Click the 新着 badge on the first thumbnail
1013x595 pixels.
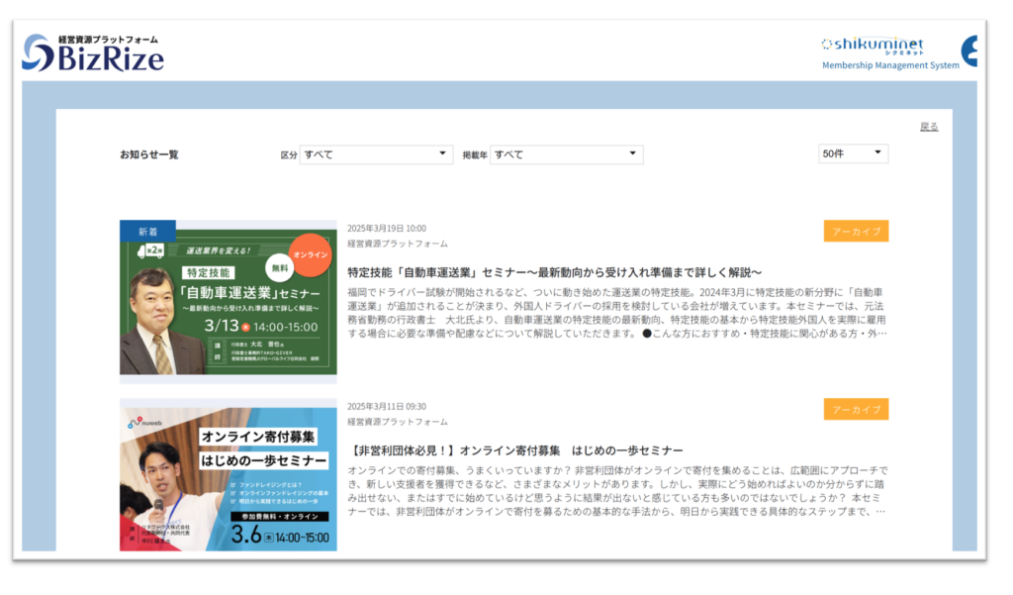(147, 230)
